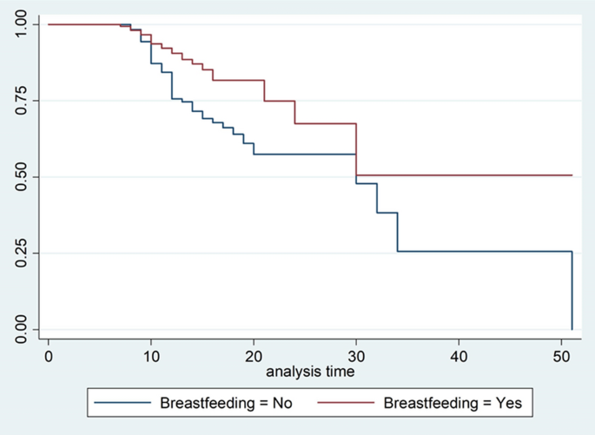Click the x-axis tick label 40

pyautogui.click(x=459, y=355)
